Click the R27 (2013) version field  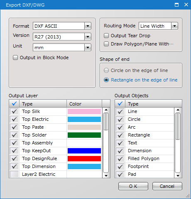tap(59, 37)
